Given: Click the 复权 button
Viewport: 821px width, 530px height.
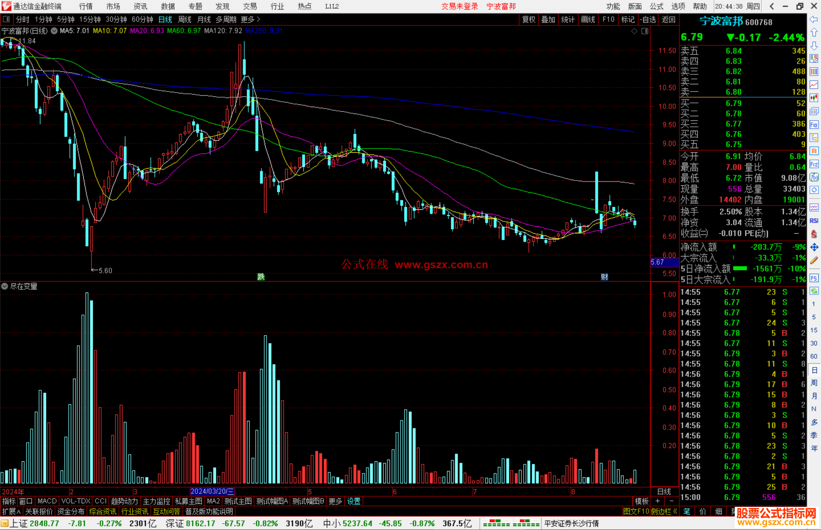Looking at the screenshot, I should [x=529, y=19].
